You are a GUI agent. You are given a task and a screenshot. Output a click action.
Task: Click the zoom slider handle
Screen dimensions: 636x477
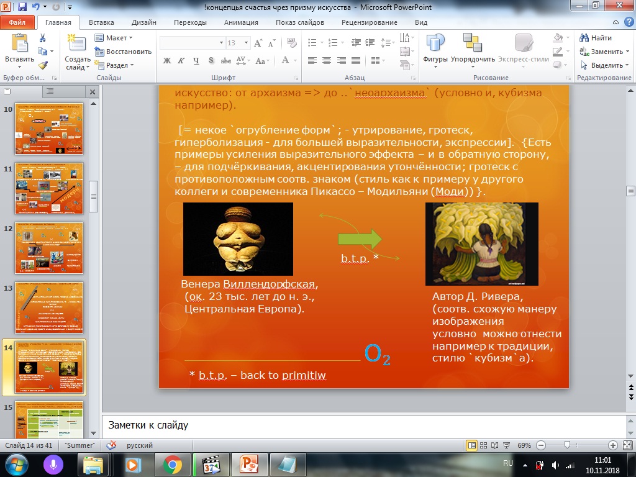coord(567,445)
